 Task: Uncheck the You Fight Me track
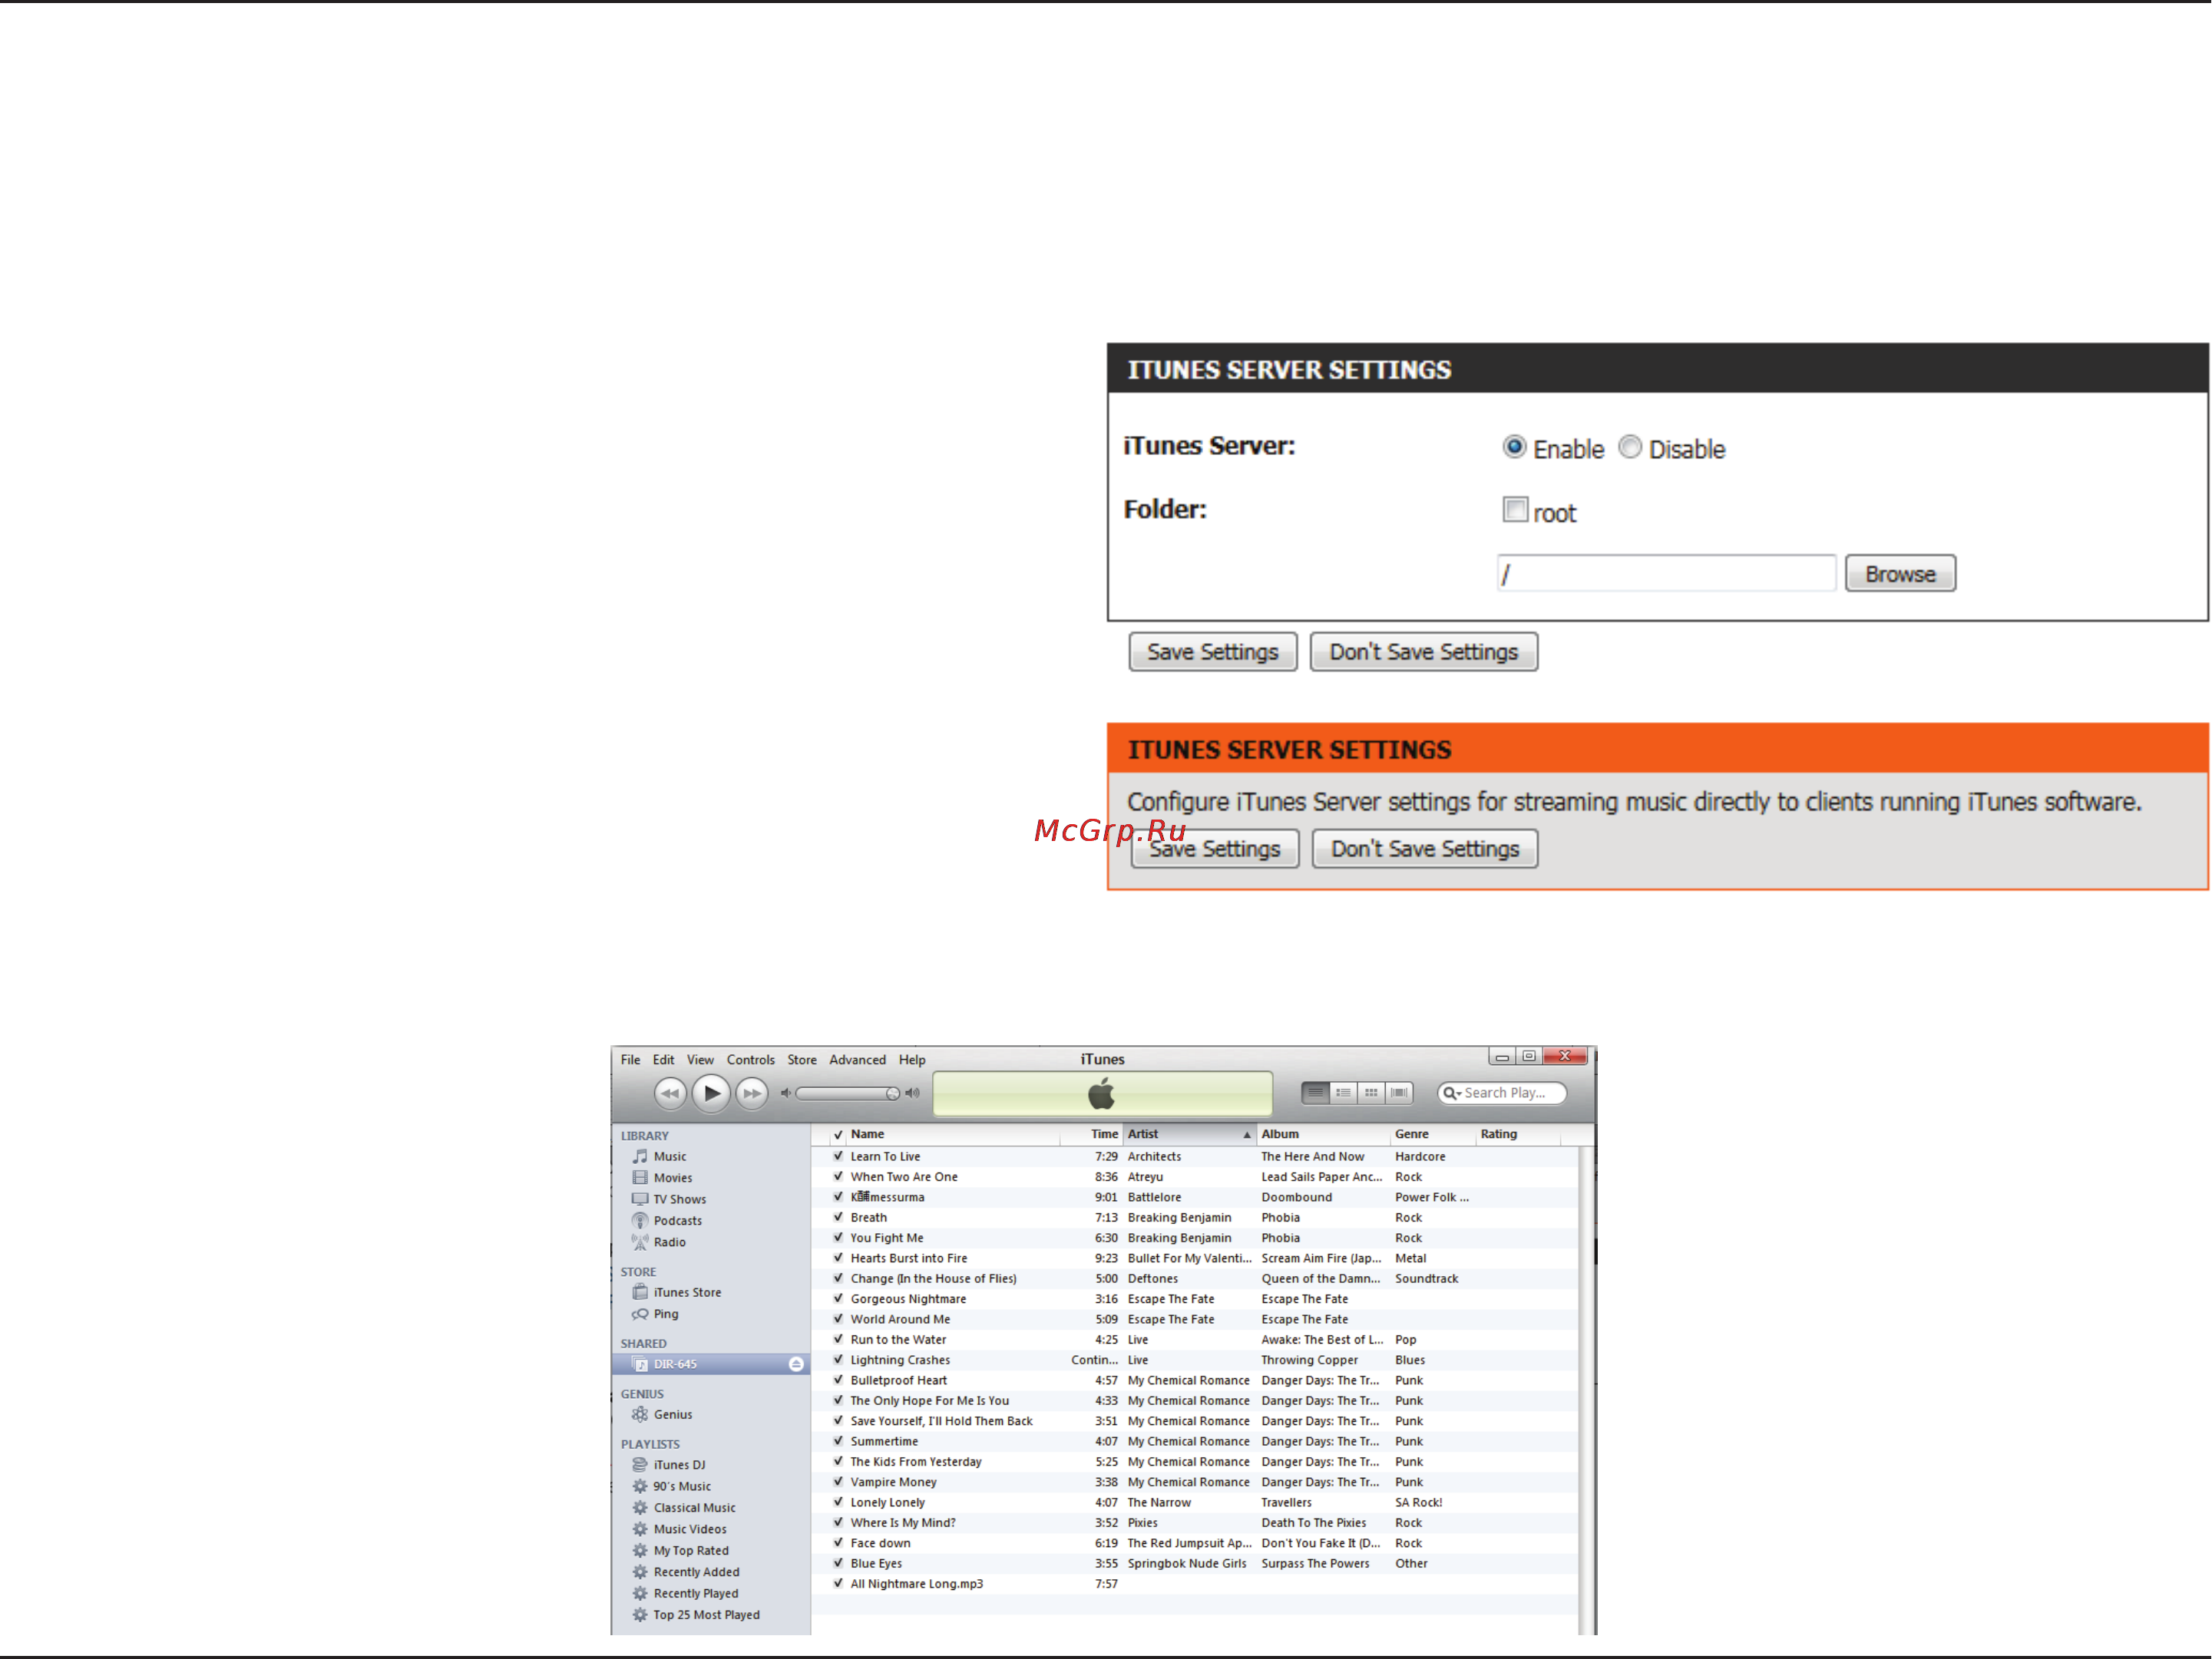click(x=838, y=1237)
